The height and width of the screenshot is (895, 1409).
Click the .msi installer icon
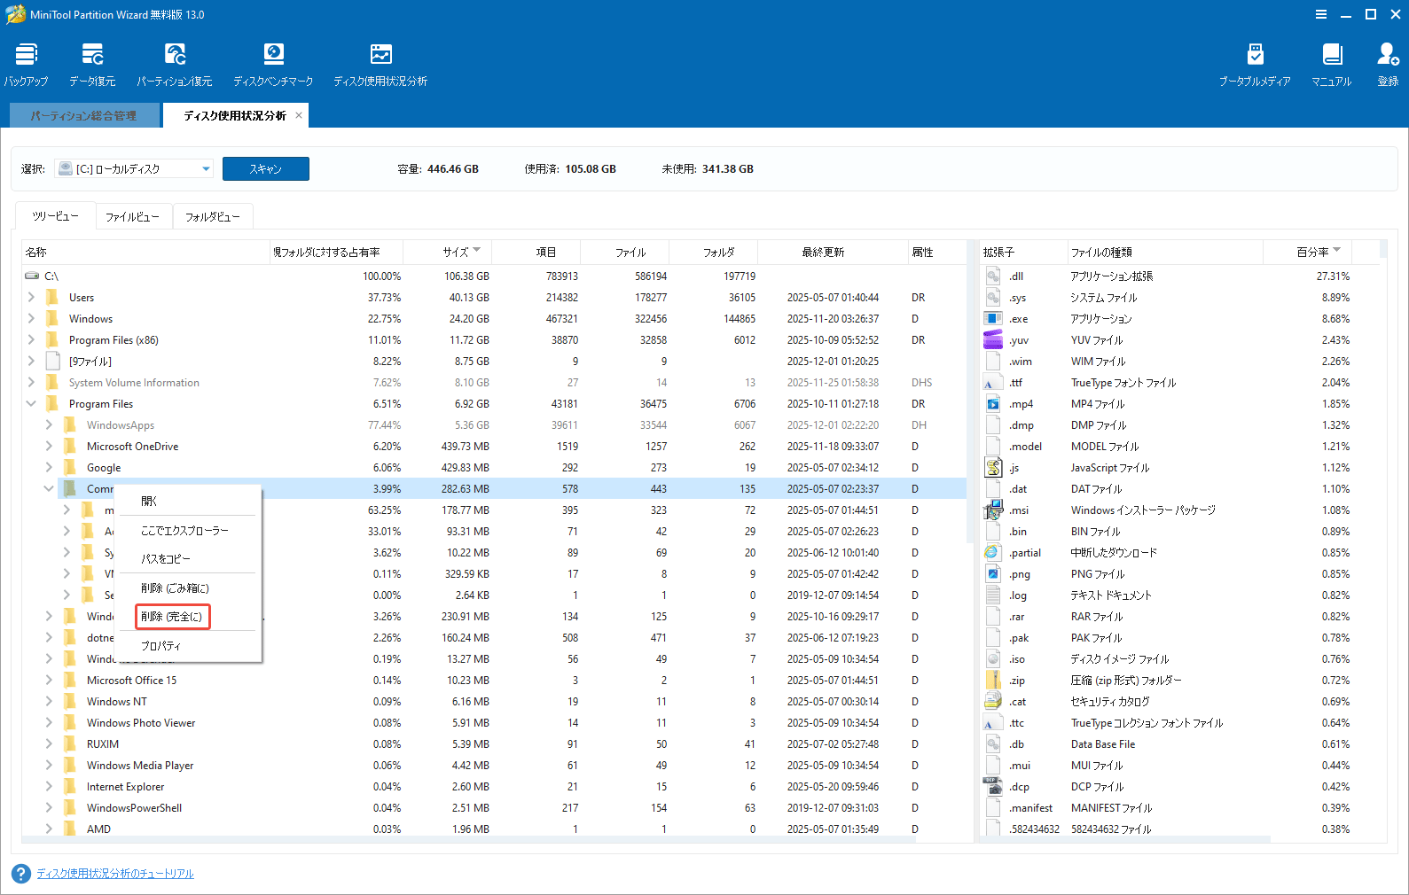pyautogui.click(x=993, y=510)
